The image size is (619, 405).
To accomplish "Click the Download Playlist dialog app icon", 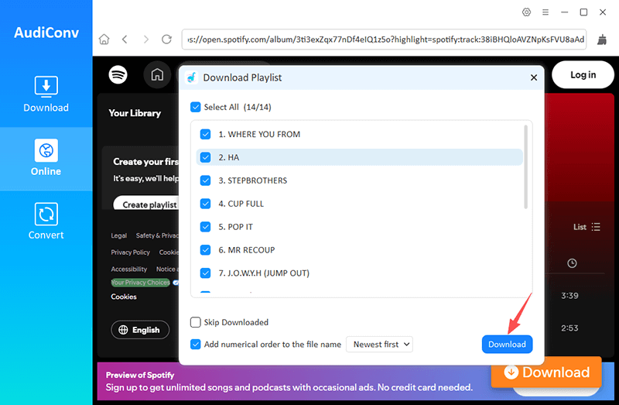I will pos(191,77).
